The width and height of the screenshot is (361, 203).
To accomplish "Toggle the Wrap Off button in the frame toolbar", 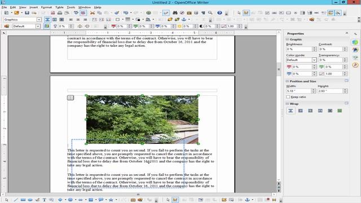I will point(47,20).
